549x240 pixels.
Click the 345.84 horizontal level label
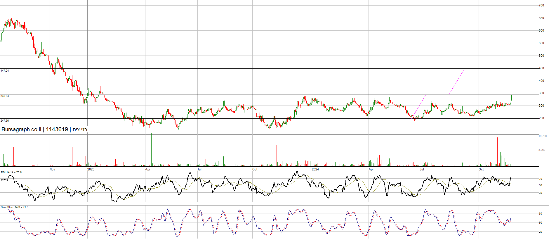point(5,96)
